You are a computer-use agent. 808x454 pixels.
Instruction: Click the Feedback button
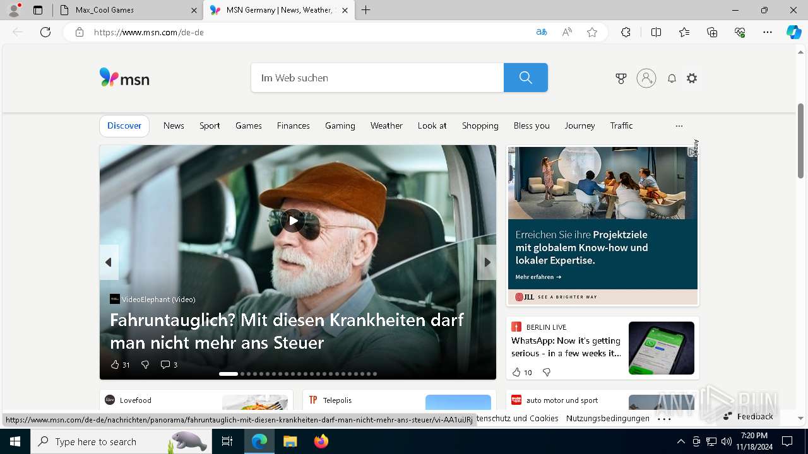point(748,417)
